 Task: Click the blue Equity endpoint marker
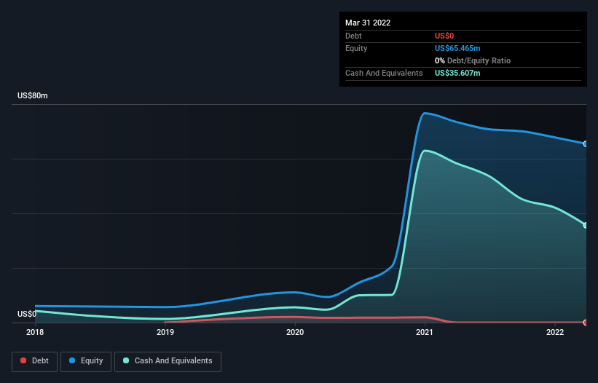[586, 143]
